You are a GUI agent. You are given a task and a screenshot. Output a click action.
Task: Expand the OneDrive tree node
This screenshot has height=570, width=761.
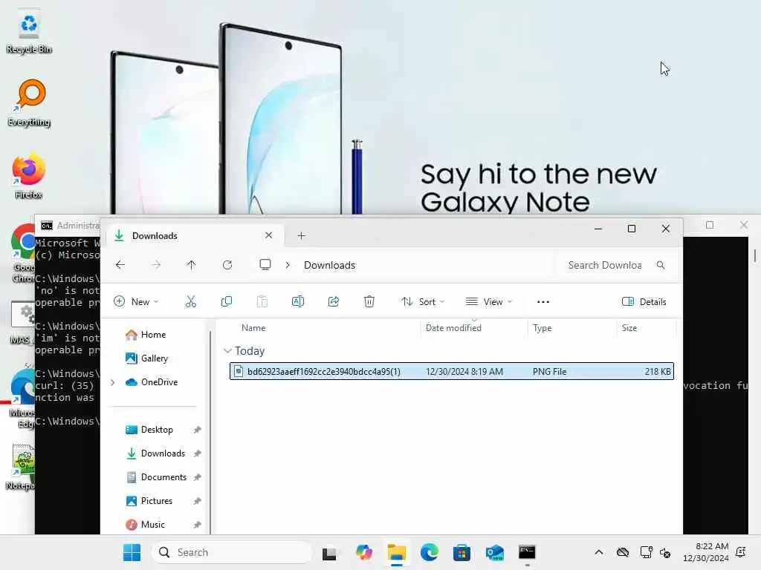tap(113, 382)
